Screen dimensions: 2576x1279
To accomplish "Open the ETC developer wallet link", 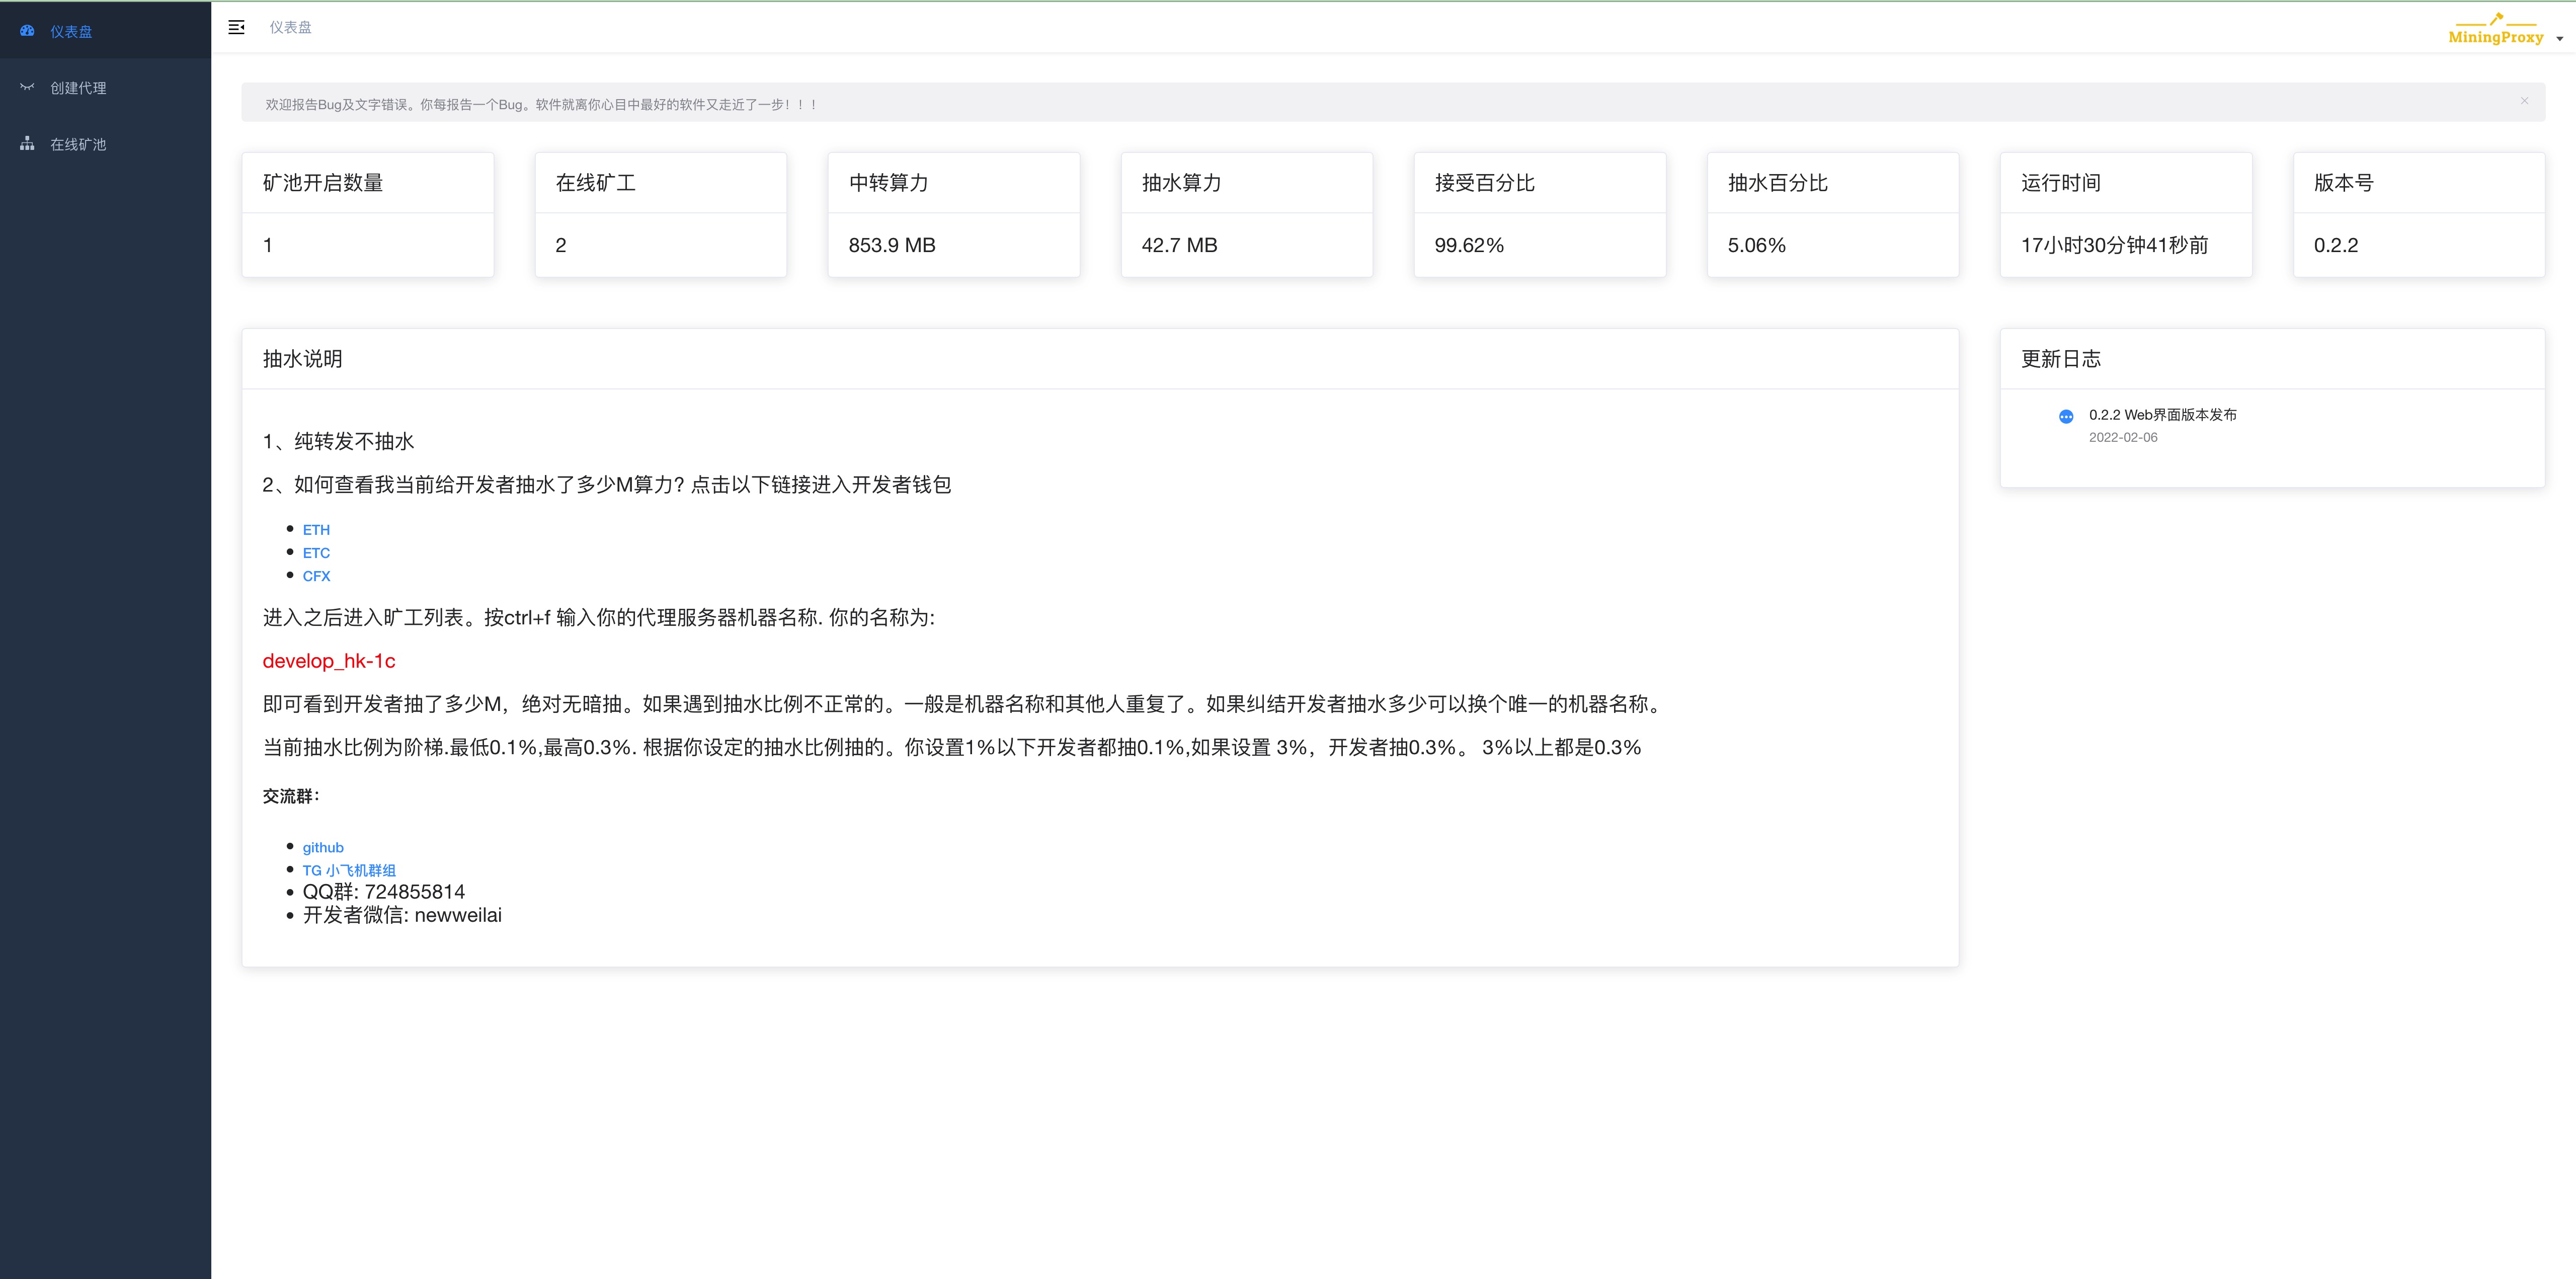I will (x=316, y=553).
